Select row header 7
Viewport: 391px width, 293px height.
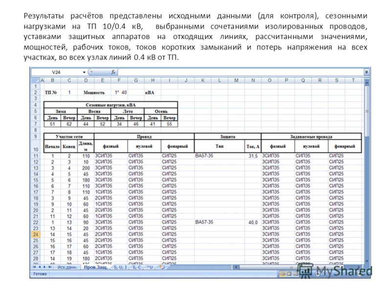pos(36,124)
